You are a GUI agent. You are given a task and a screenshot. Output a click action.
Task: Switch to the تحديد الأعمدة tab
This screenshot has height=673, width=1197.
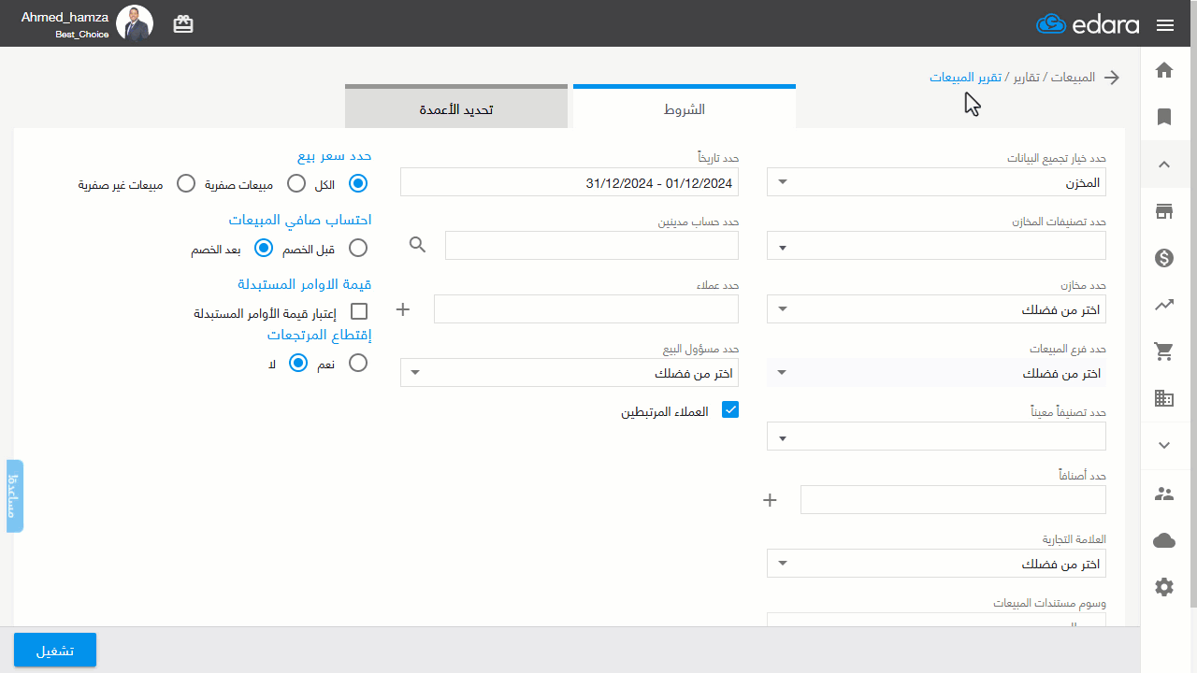click(x=456, y=107)
